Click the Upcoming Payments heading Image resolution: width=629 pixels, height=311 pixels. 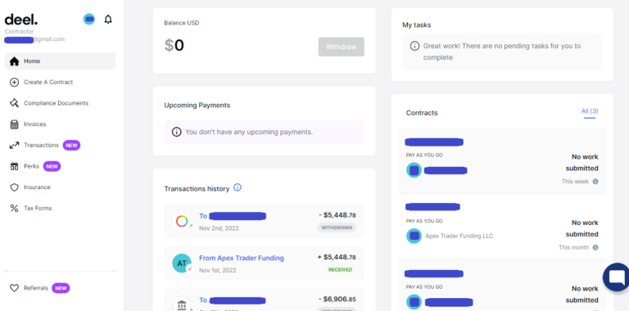pyautogui.click(x=197, y=106)
